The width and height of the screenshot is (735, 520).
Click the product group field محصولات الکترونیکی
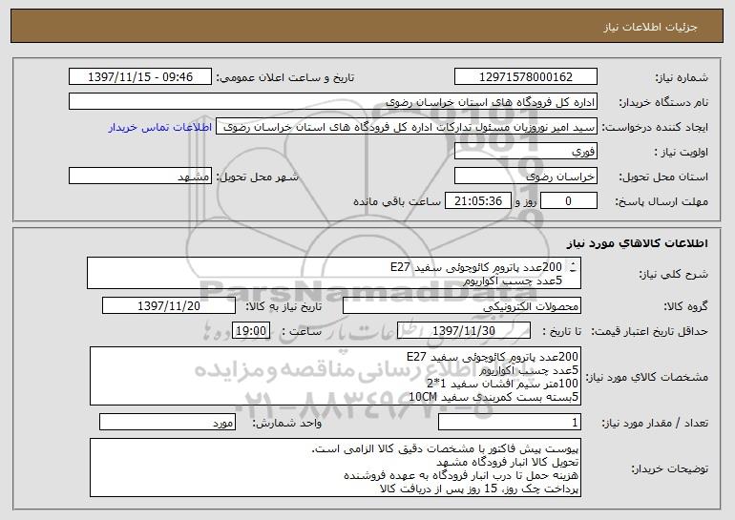click(462, 306)
